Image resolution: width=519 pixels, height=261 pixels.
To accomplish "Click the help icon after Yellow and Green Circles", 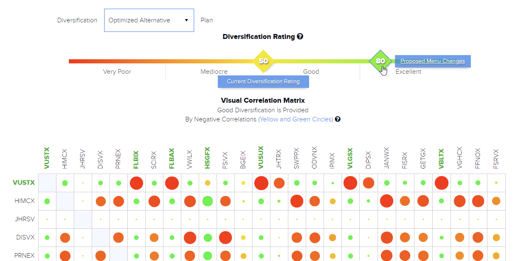I will tap(338, 119).
